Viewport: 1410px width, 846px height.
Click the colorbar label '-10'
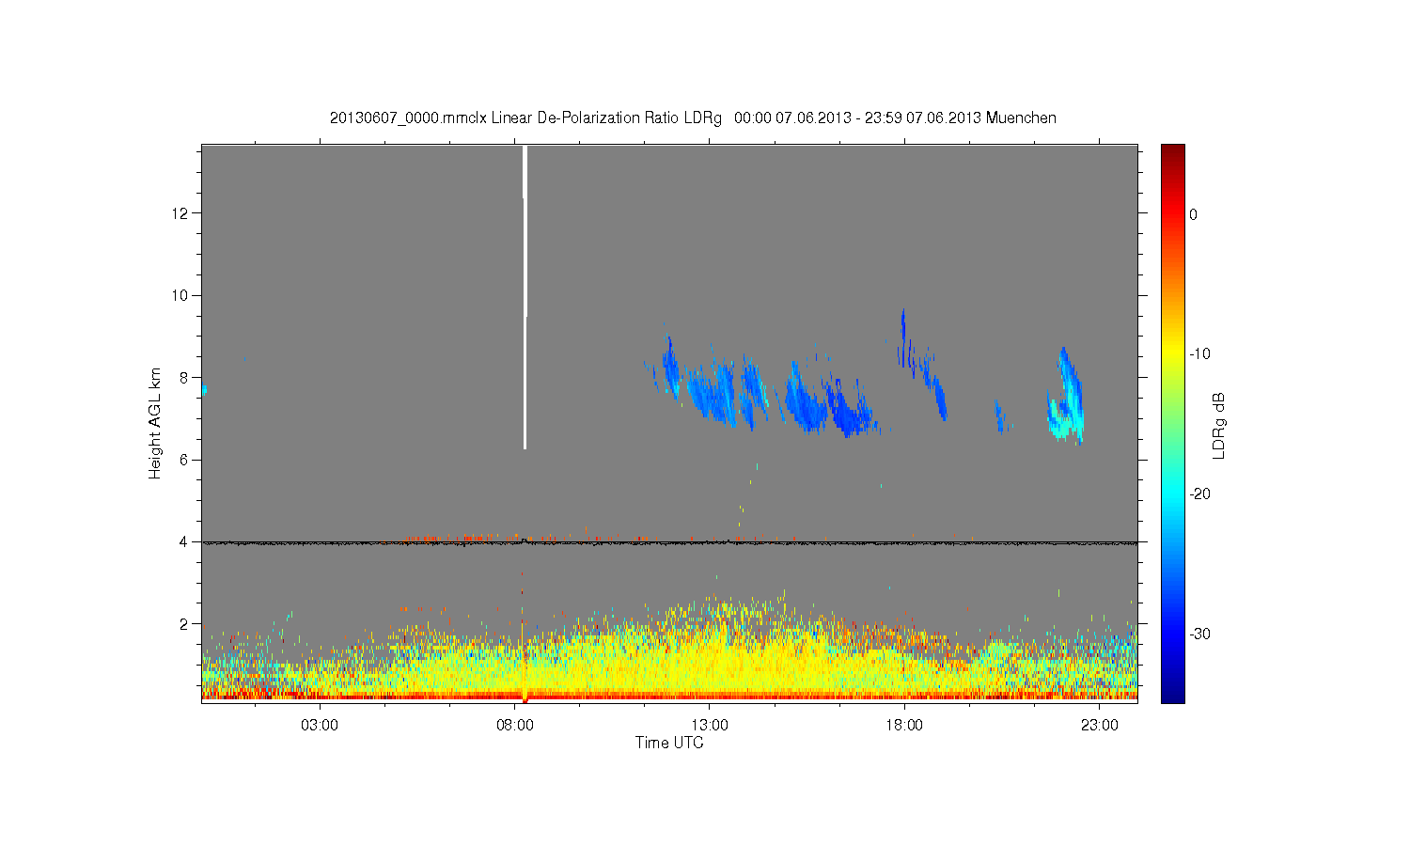[x=1199, y=353]
